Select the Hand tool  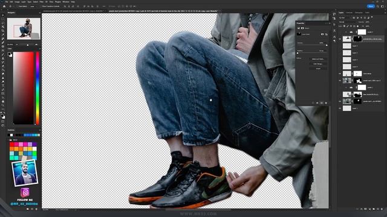tap(3, 101)
